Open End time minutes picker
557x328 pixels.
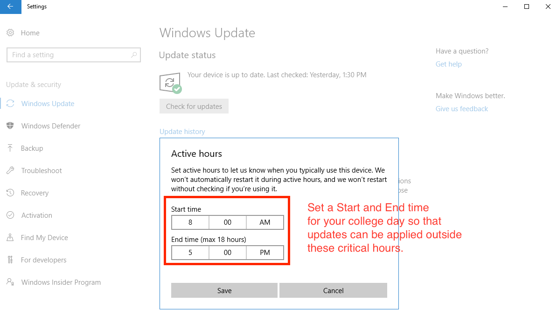coord(227,253)
